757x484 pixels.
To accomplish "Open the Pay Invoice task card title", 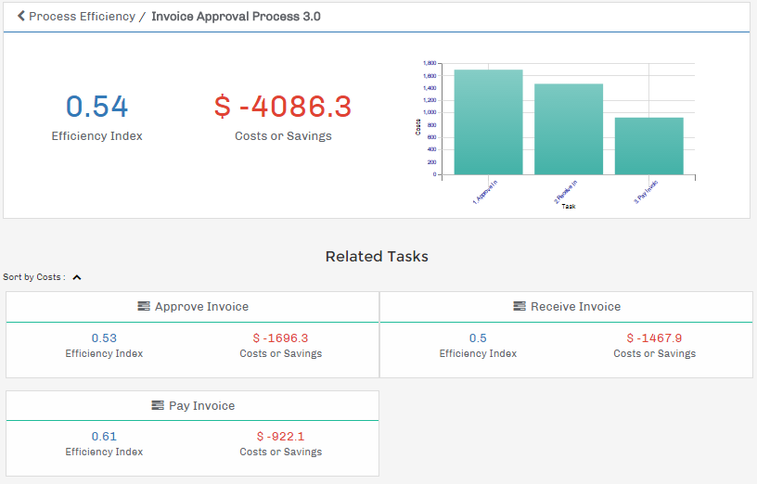I will [201, 405].
